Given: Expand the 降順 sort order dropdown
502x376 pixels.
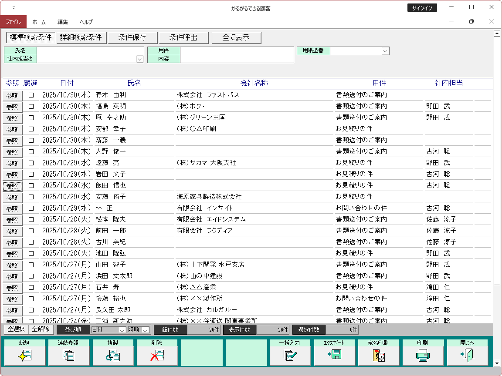Looking at the screenshot, I should point(146,330).
